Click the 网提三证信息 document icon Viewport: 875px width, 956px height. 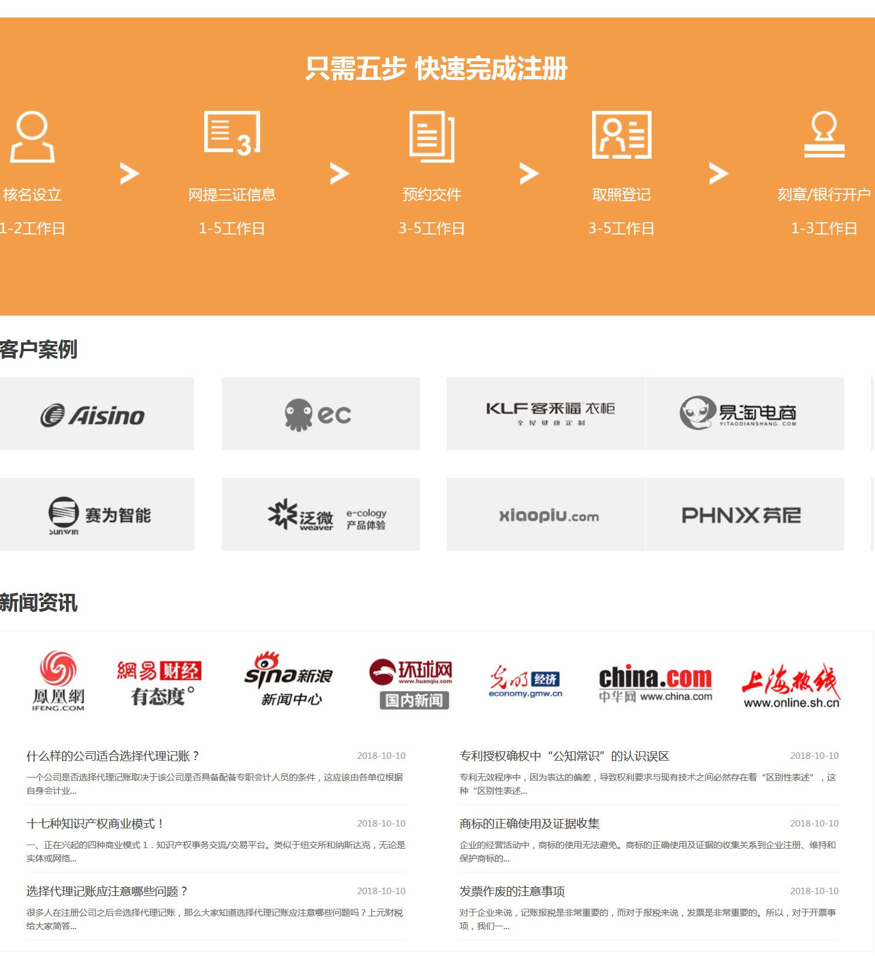click(232, 134)
